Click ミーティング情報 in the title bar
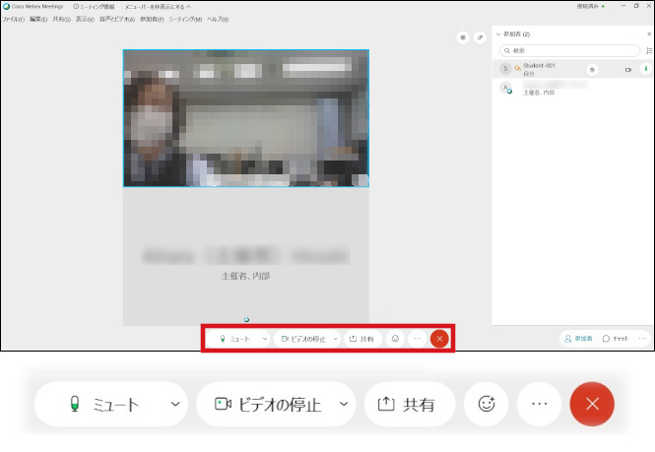Viewport: 655px width, 452px height. click(x=95, y=6)
